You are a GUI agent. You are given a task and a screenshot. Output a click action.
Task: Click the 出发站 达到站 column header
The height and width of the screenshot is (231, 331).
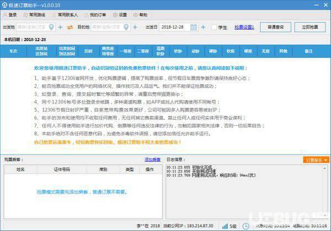41,51
